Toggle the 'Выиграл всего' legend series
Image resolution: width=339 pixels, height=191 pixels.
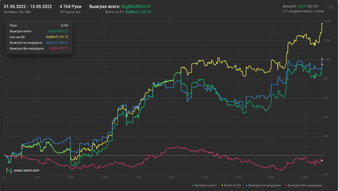(204, 185)
